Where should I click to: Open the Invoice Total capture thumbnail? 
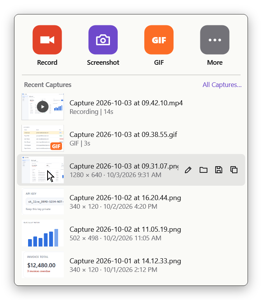42,264
